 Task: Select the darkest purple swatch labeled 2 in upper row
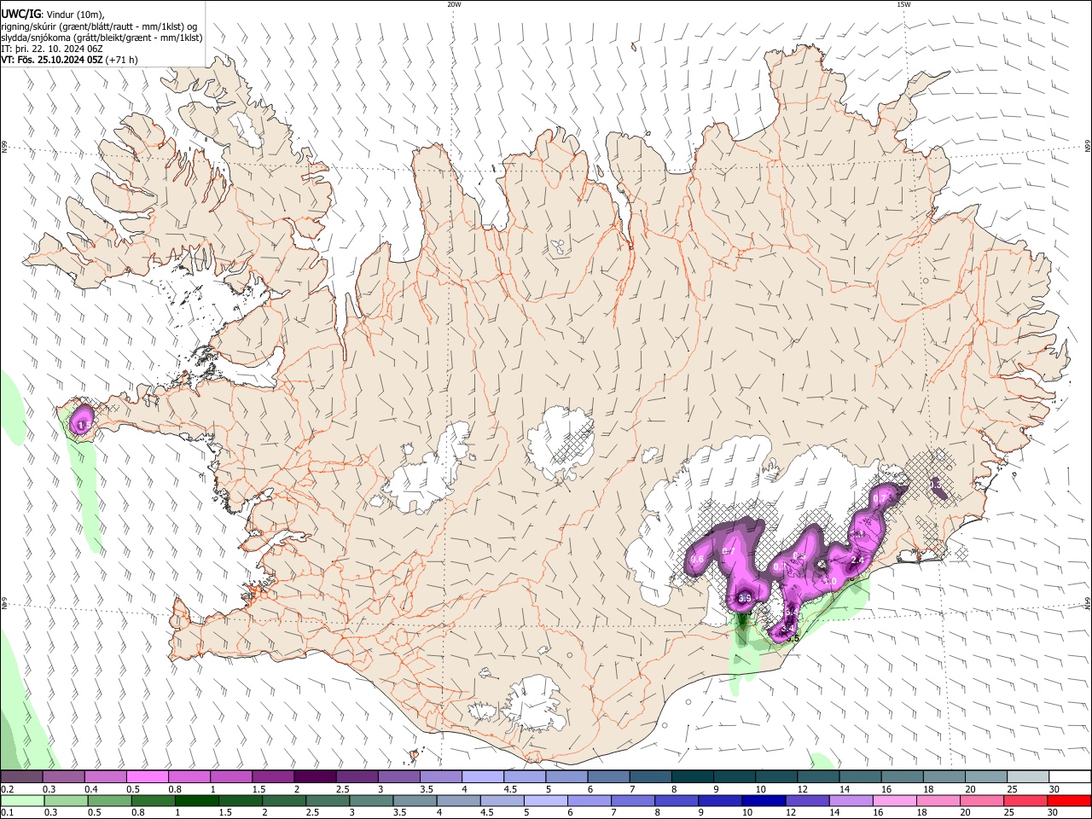click(x=315, y=777)
